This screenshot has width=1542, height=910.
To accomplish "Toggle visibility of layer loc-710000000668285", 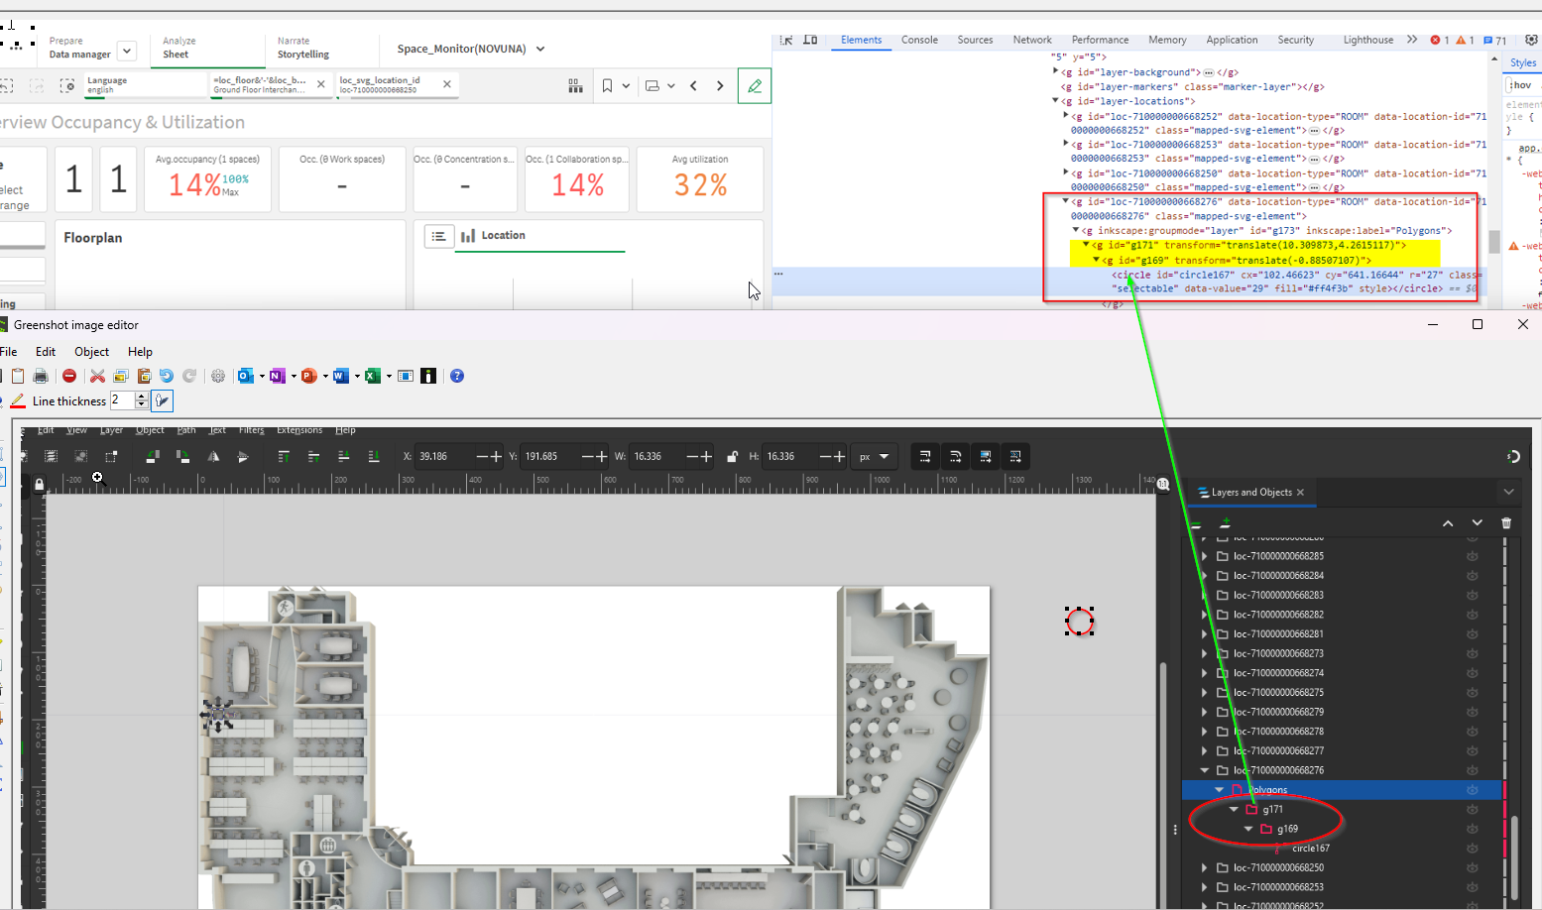I will (1473, 556).
